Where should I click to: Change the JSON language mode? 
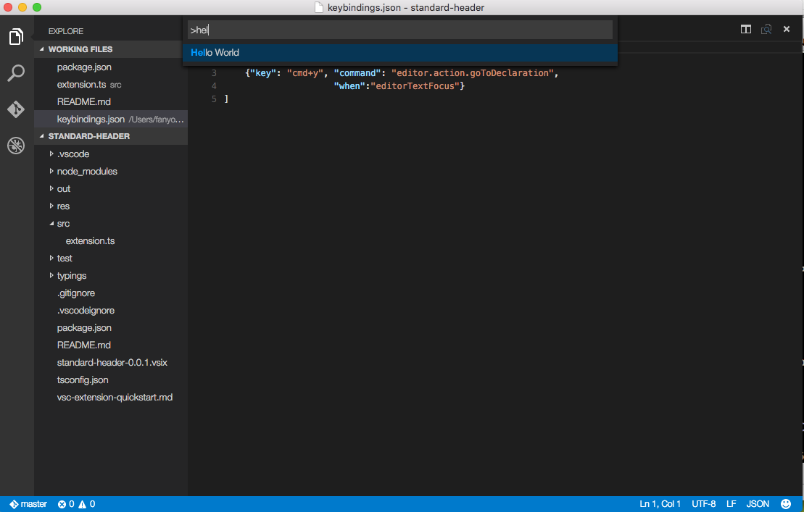tap(758, 504)
